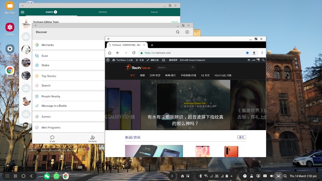Switch to WeChat Contacts bottom tab

pyautogui.click(x=93, y=139)
